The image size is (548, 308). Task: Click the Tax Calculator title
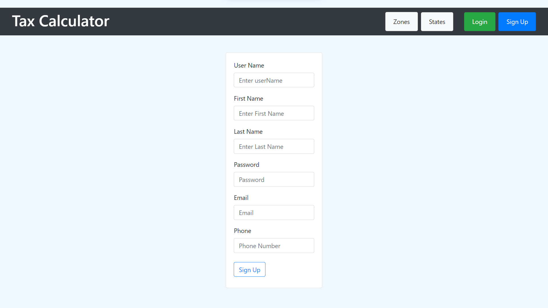coord(61,21)
